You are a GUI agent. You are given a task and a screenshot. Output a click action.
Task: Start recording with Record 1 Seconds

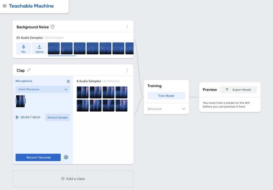click(x=38, y=157)
